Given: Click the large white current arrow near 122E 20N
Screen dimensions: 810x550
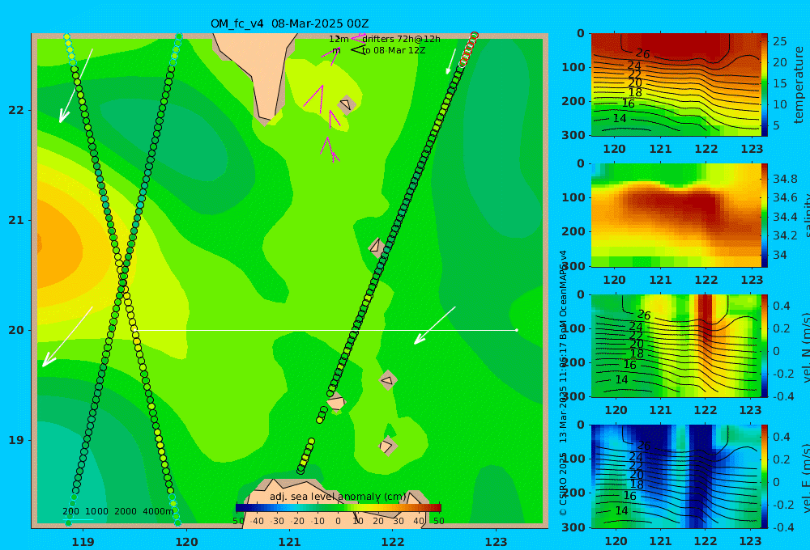Looking at the screenshot, I should [434, 325].
